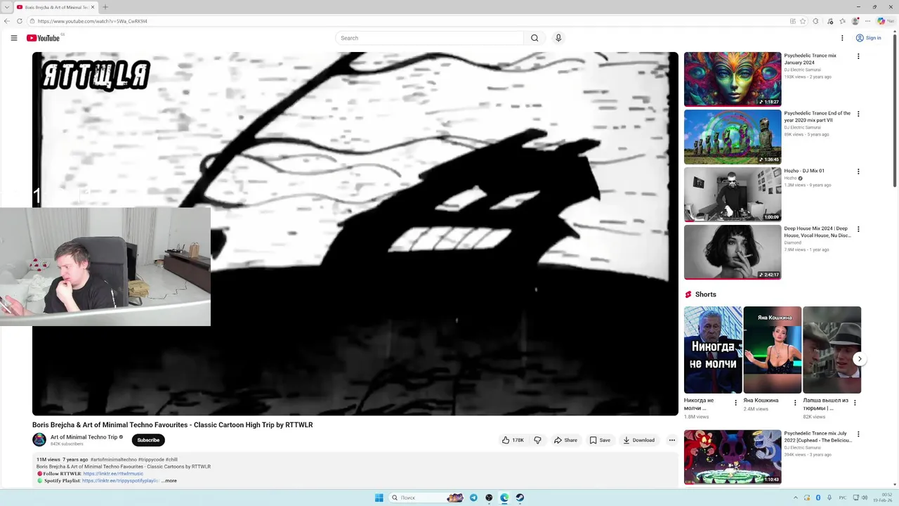Screen dimensions: 899x506
Task: Go to the YouTube home logo
Action: pos(43,38)
